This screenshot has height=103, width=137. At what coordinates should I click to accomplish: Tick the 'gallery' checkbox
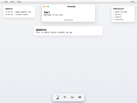114,14
